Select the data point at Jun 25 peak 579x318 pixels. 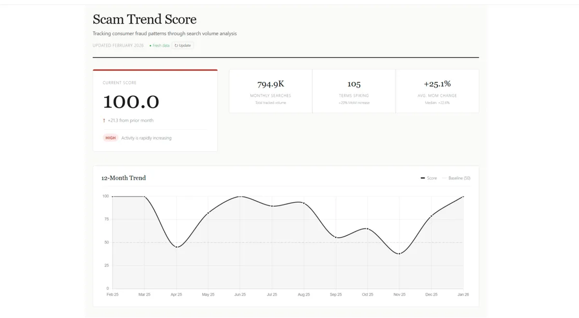tap(240, 197)
